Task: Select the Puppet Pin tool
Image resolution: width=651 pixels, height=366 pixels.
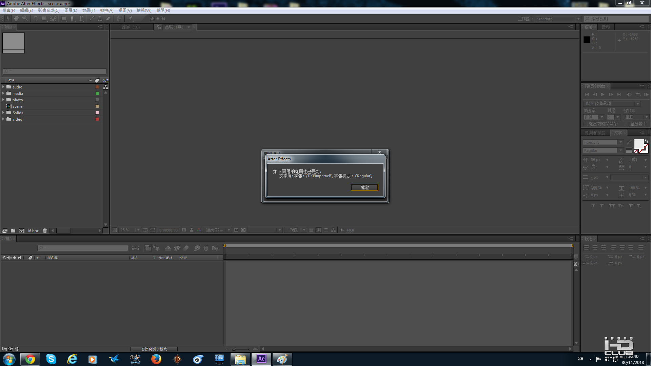Action: pyautogui.click(x=131, y=19)
